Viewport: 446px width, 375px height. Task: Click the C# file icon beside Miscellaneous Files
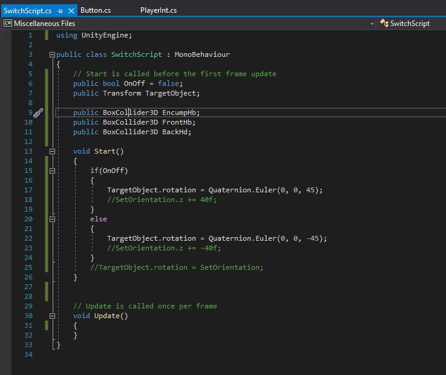click(x=8, y=23)
